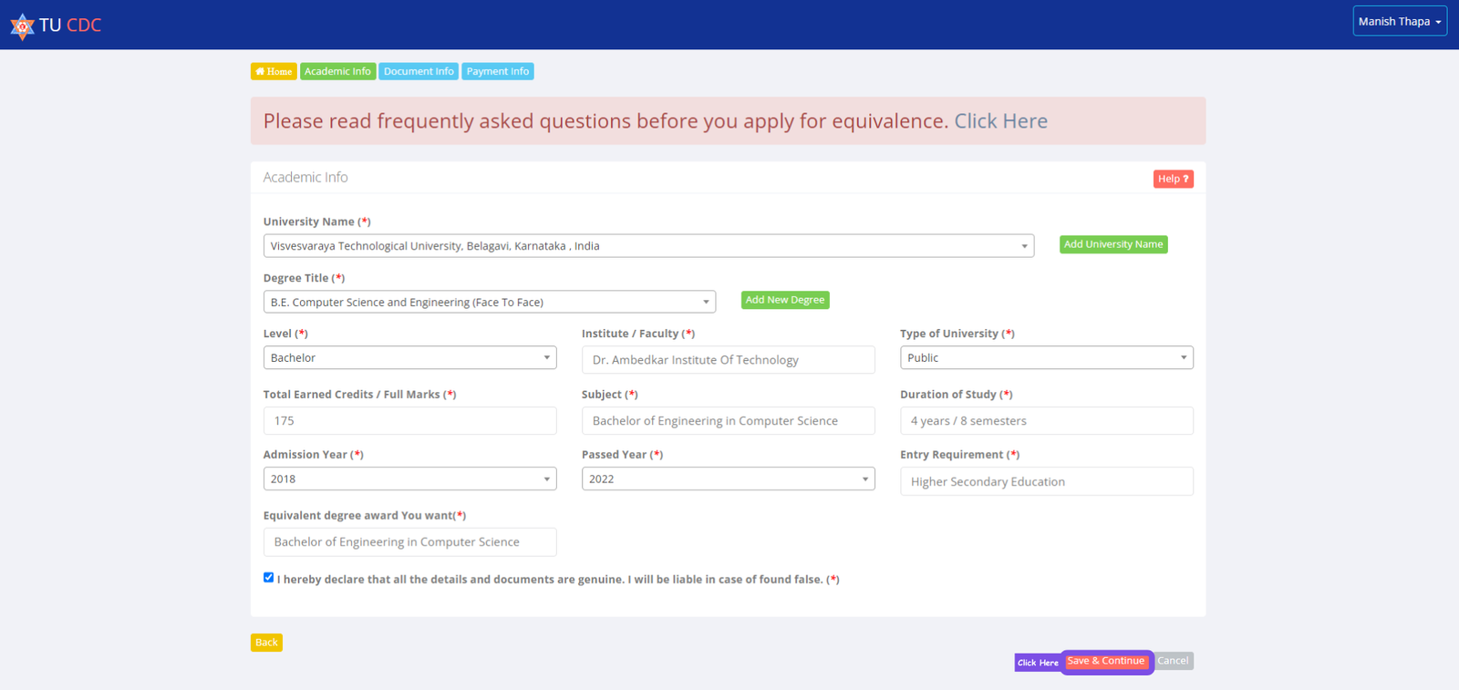
Task: Click the Cancel button
Action: click(1173, 661)
